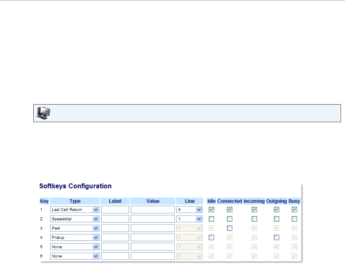
Task: Enable Incoming checkbox for Speeddial key
Action: tap(254, 219)
